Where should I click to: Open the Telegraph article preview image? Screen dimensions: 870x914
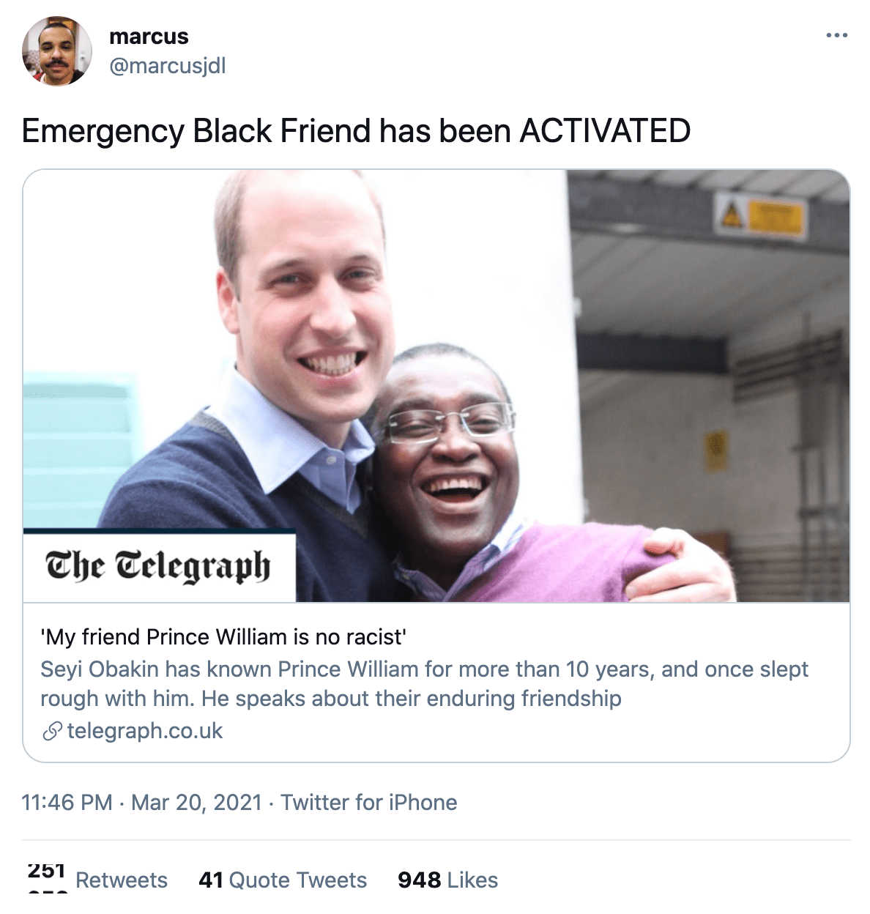click(x=436, y=386)
